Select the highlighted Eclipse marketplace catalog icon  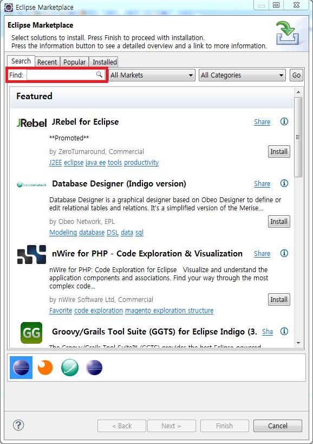[21, 368]
